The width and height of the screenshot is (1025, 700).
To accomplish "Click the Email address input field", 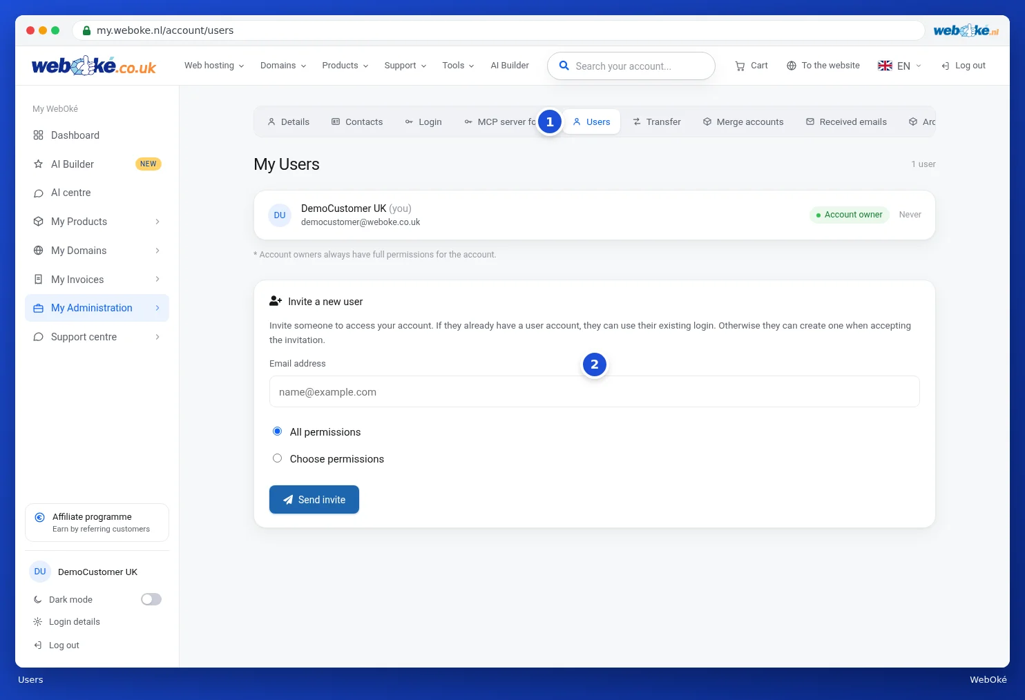I will (595, 391).
